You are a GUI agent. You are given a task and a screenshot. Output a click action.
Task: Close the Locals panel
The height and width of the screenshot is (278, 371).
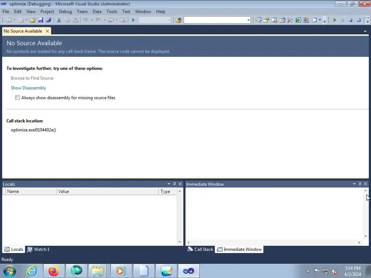click(x=180, y=184)
